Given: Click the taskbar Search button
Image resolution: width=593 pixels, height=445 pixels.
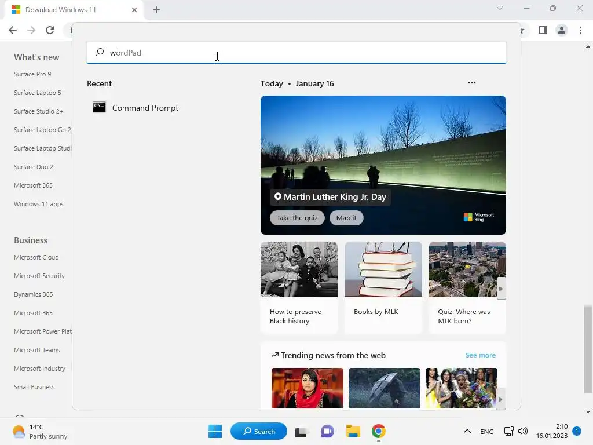Looking at the screenshot, I should (x=259, y=431).
